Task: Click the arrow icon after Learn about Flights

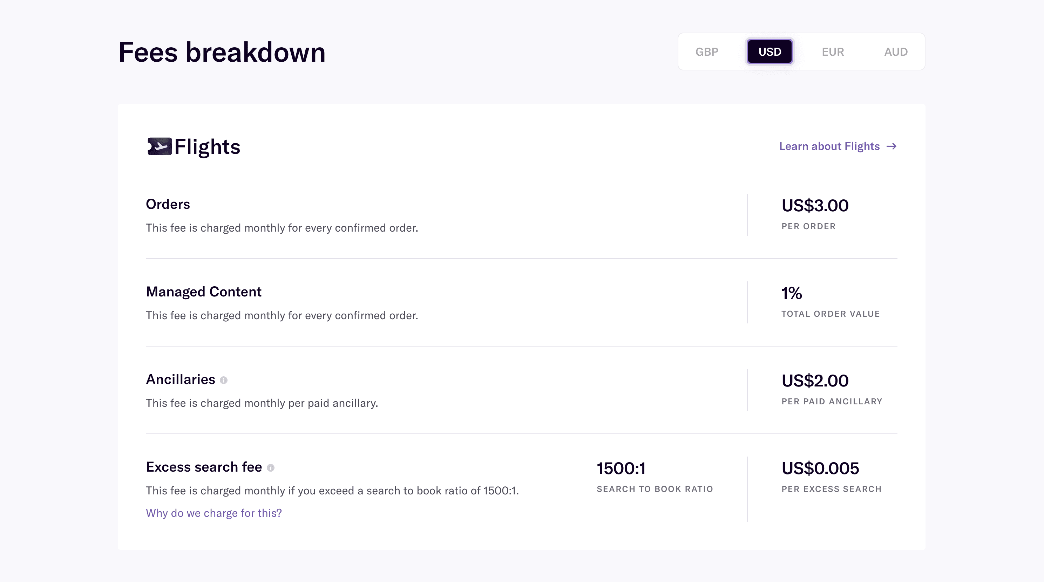Action: [893, 146]
